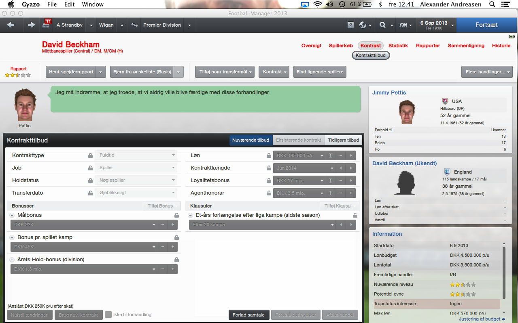Tick the Ikke til forhandling checkbox
518x323 pixels.
point(108,315)
